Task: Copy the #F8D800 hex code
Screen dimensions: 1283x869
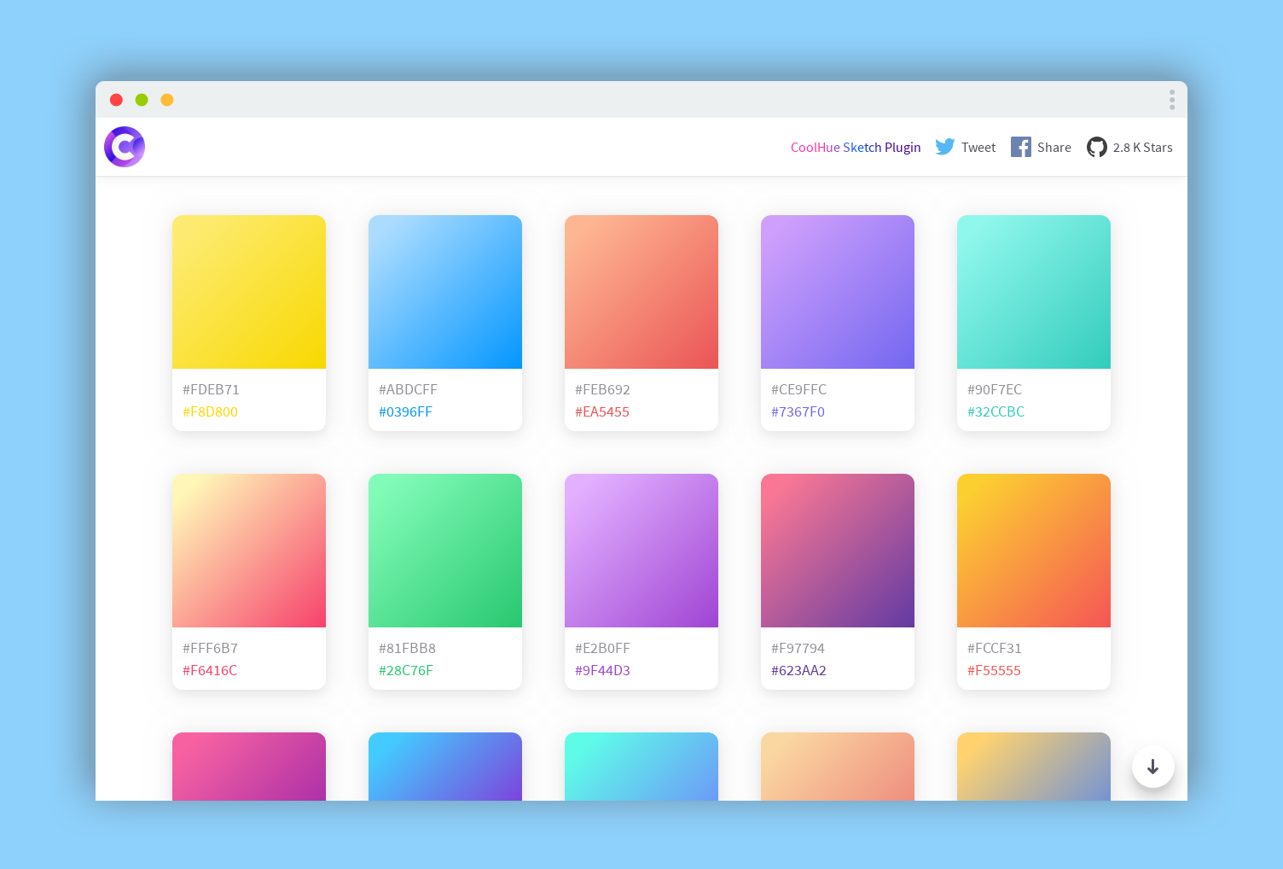Action: tap(210, 411)
